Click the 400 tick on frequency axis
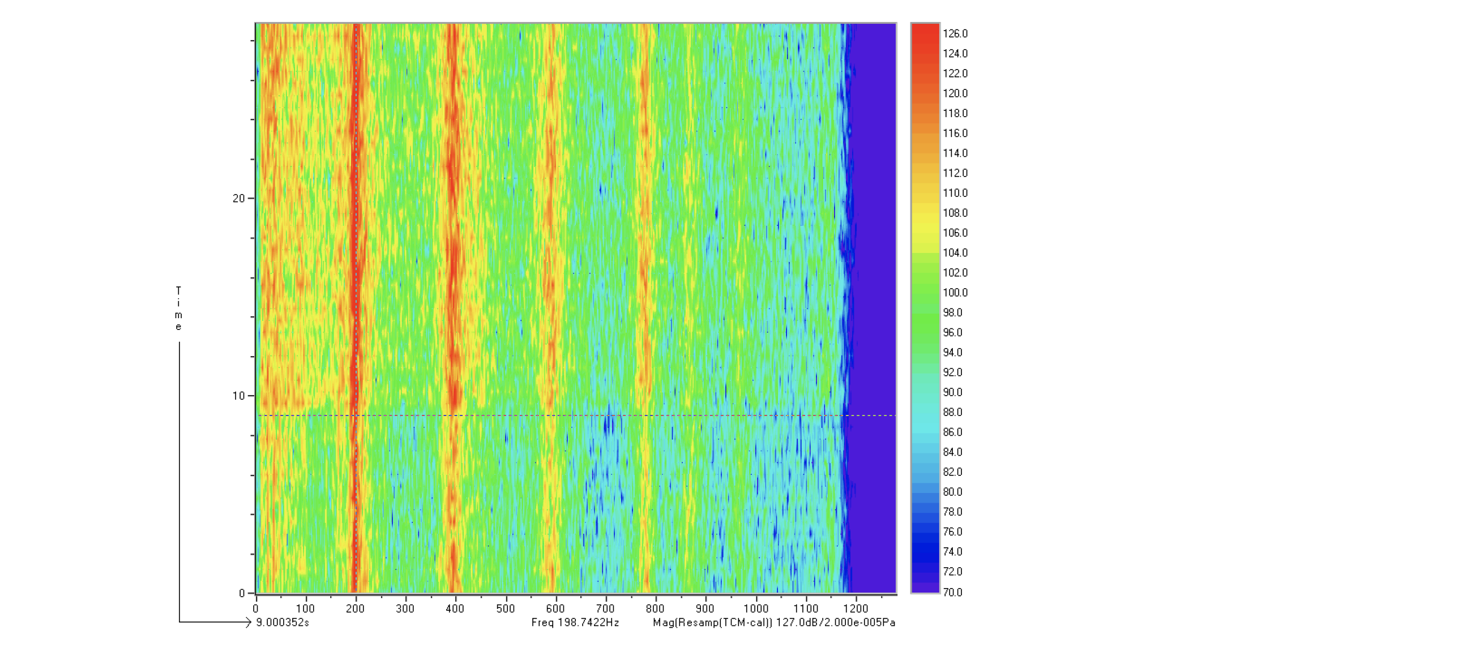Image resolution: width=1458 pixels, height=652 pixels. point(455,608)
